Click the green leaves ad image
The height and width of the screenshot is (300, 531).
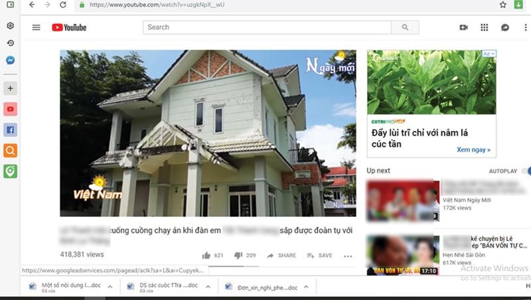pos(431,82)
